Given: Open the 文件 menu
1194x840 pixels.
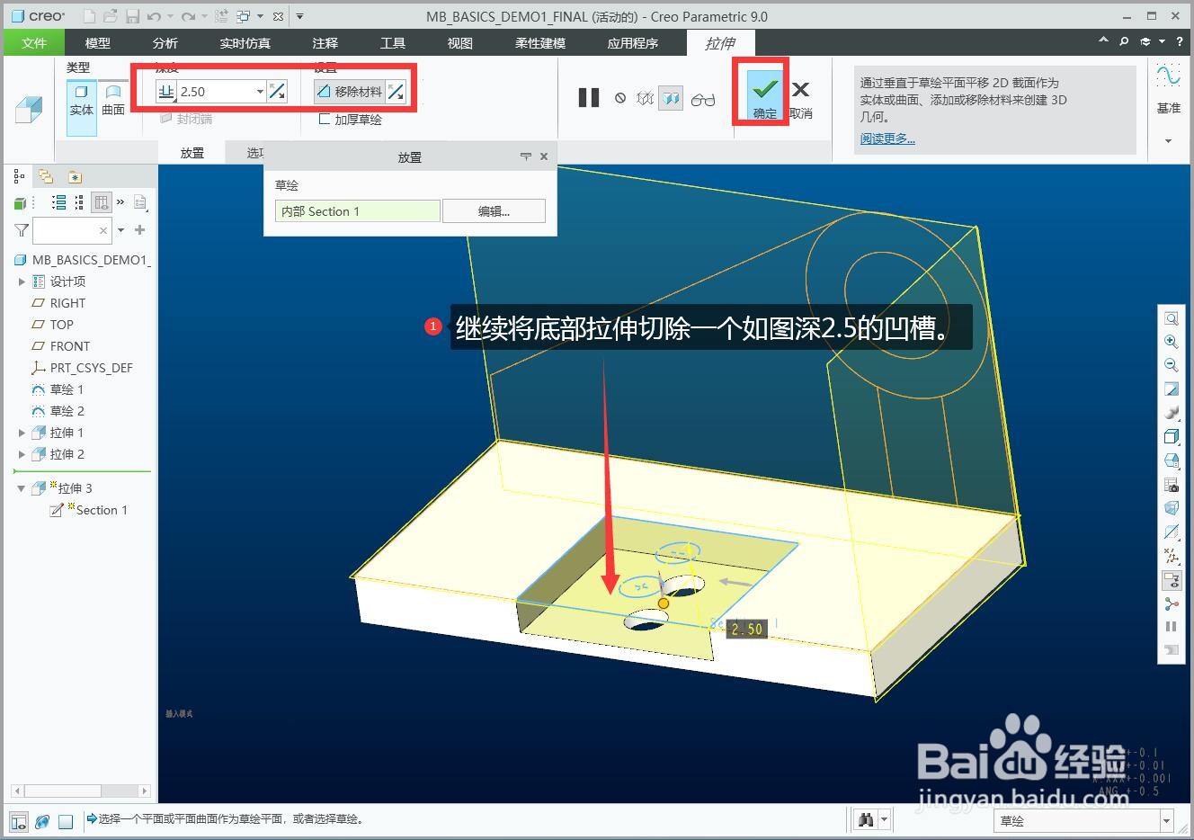Looking at the screenshot, I should (34, 42).
